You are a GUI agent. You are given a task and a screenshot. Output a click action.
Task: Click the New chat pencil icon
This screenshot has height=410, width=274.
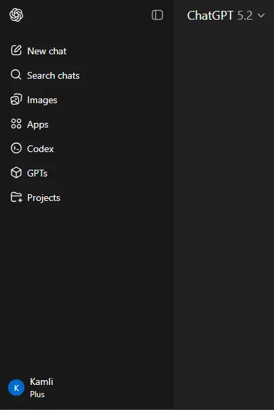(x=16, y=50)
